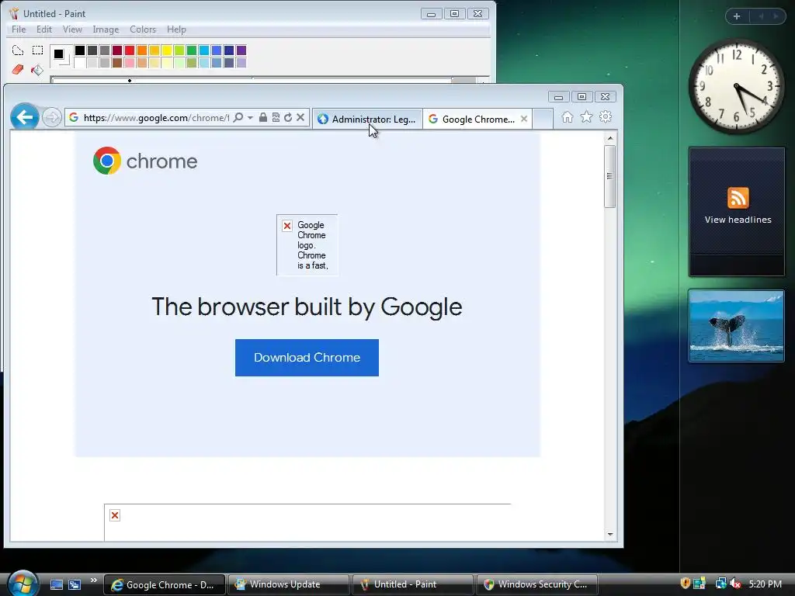This screenshot has height=596, width=795.
Task: Click the network tray icon
Action: (720, 584)
